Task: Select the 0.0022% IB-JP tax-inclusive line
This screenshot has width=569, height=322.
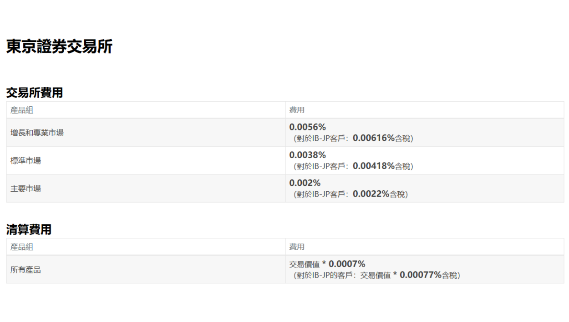Action: (351, 194)
